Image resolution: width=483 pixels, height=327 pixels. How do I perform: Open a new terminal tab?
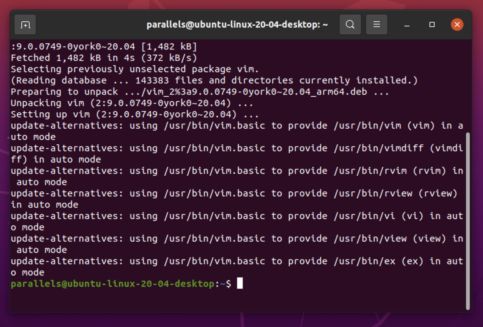coord(25,24)
